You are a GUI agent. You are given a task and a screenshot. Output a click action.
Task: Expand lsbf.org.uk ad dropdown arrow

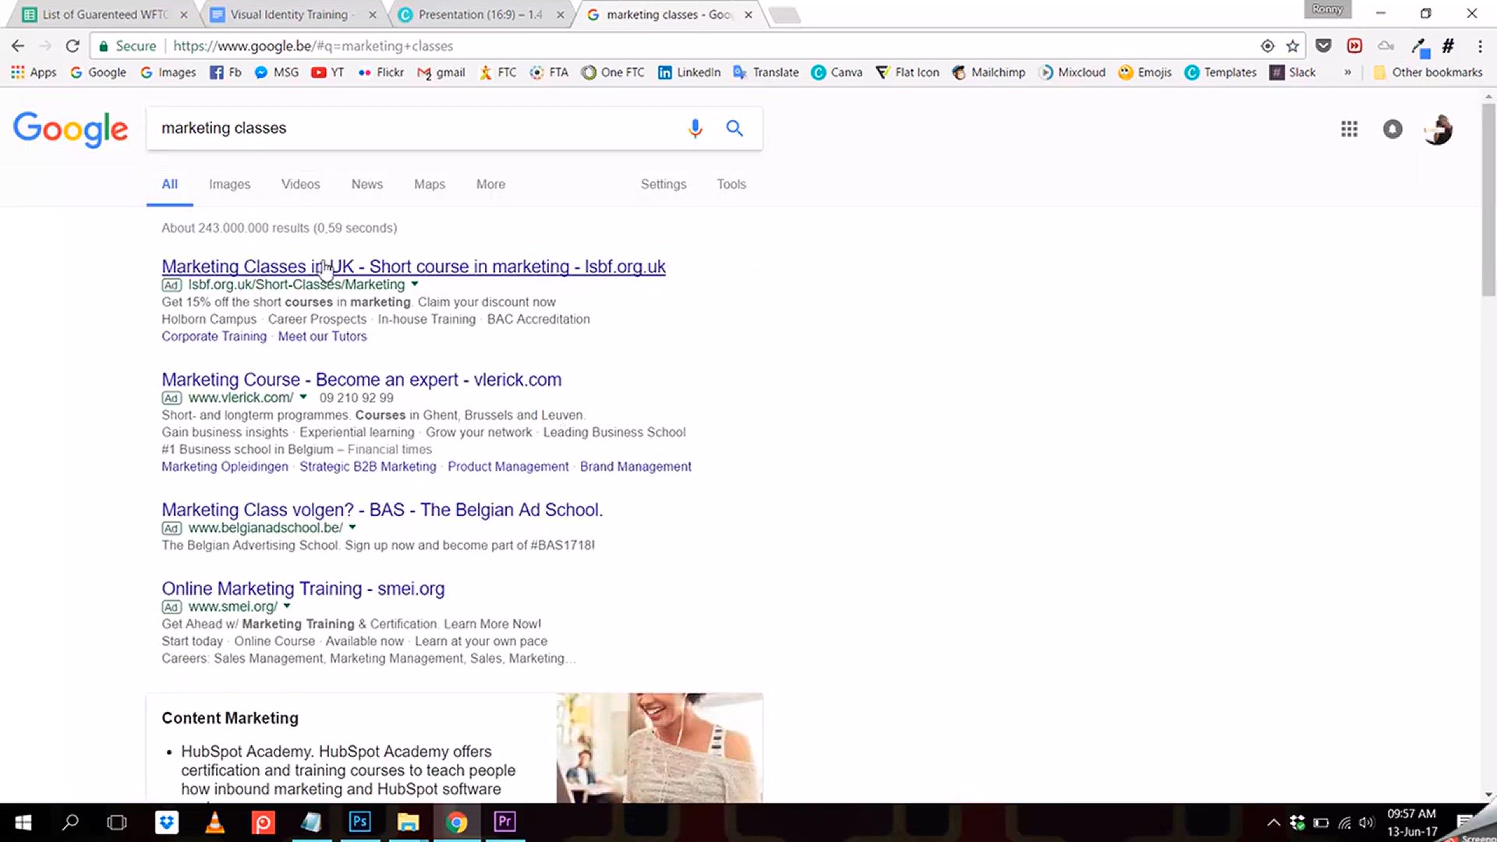415,285
